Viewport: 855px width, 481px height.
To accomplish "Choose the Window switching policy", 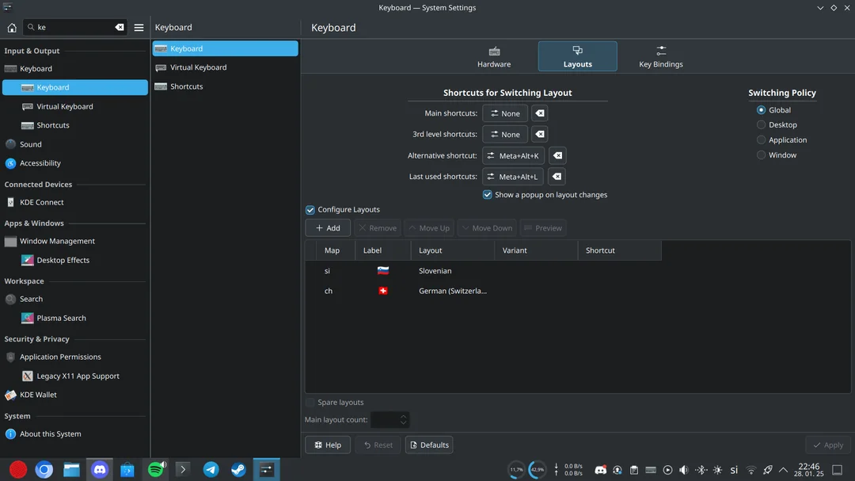I will (x=762, y=155).
